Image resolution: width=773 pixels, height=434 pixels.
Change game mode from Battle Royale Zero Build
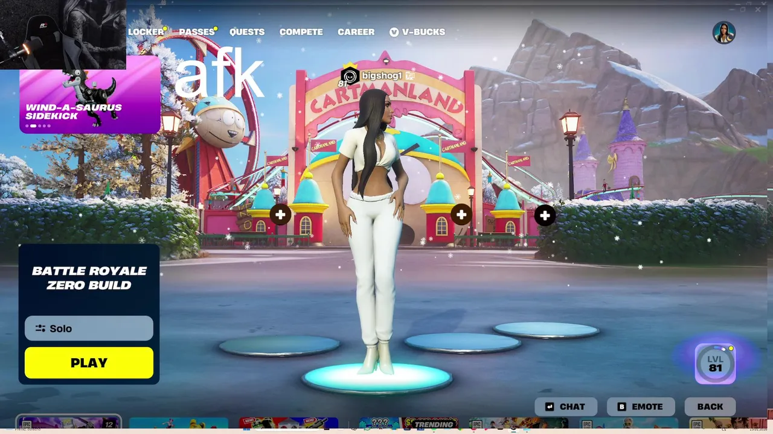(x=89, y=278)
